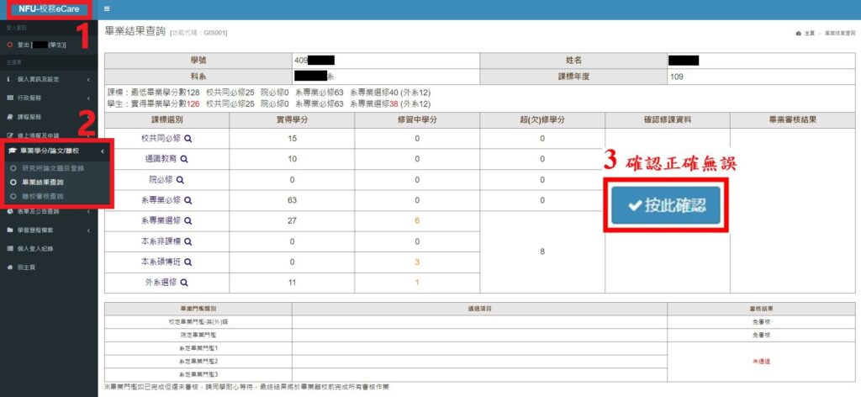
Task: Click the red circle icon beside 登出
Action: coord(9,45)
